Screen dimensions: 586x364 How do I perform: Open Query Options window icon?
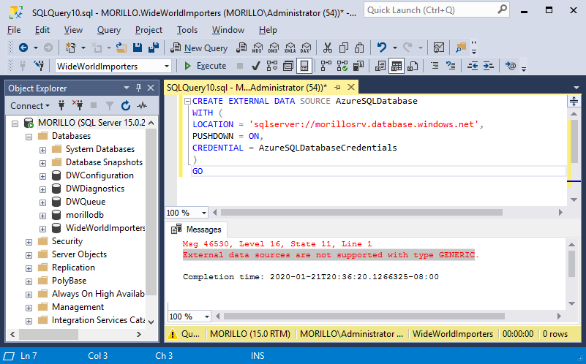pyautogui.click(x=288, y=66)
